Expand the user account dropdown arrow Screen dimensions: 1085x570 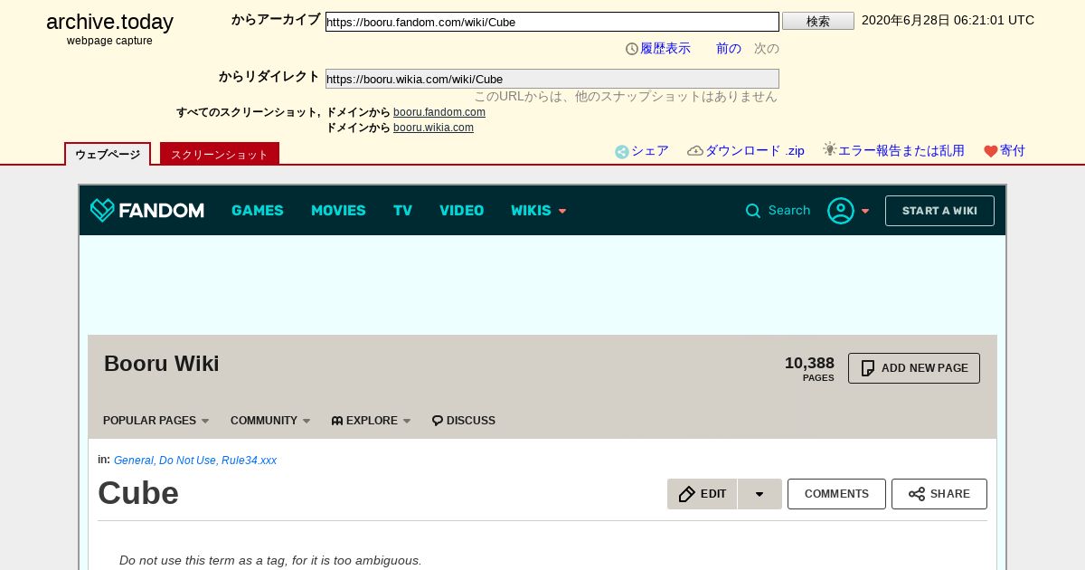coord(865,211)
